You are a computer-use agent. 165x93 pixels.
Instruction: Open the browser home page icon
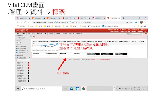point(29,22)
